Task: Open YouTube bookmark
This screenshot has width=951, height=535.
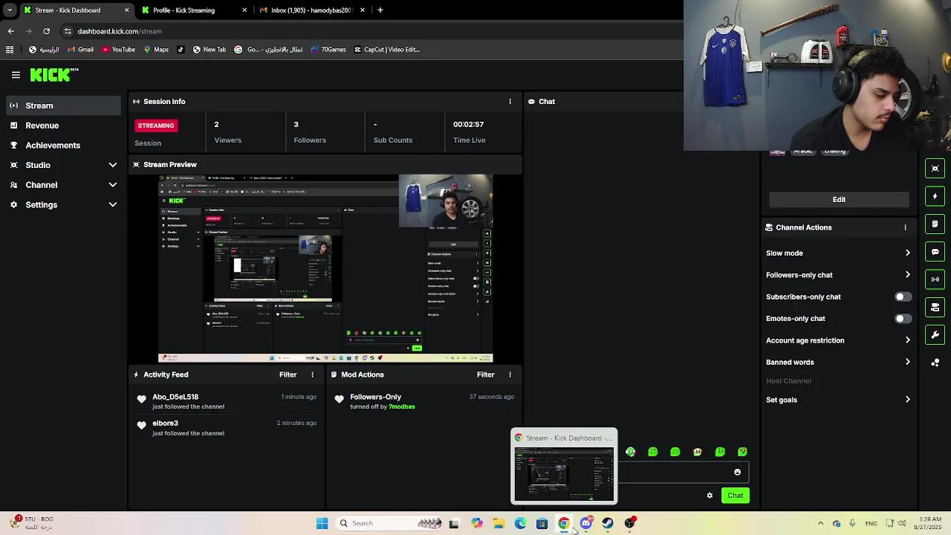Action: pyautogui.click(x=119, y=50)
